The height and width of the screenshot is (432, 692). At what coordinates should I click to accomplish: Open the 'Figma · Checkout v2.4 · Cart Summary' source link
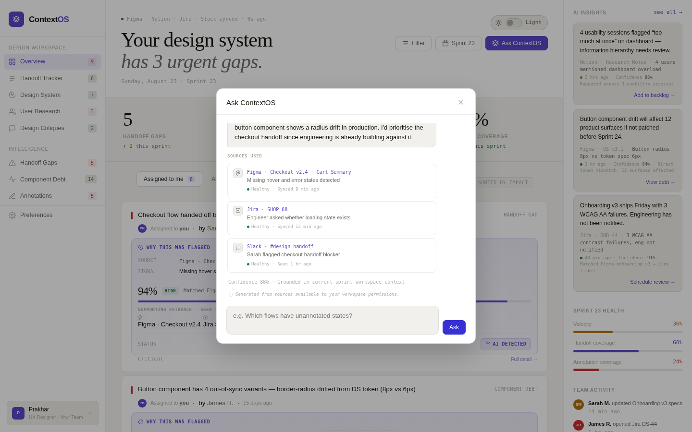299,172
